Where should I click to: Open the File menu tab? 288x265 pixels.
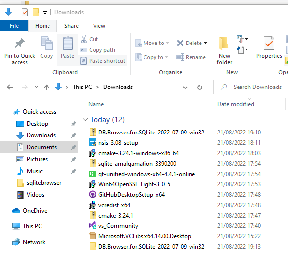coord(14,26)
